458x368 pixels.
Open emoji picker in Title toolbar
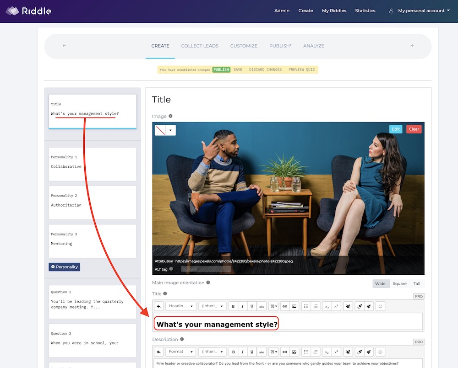click(x=380, y=306)
